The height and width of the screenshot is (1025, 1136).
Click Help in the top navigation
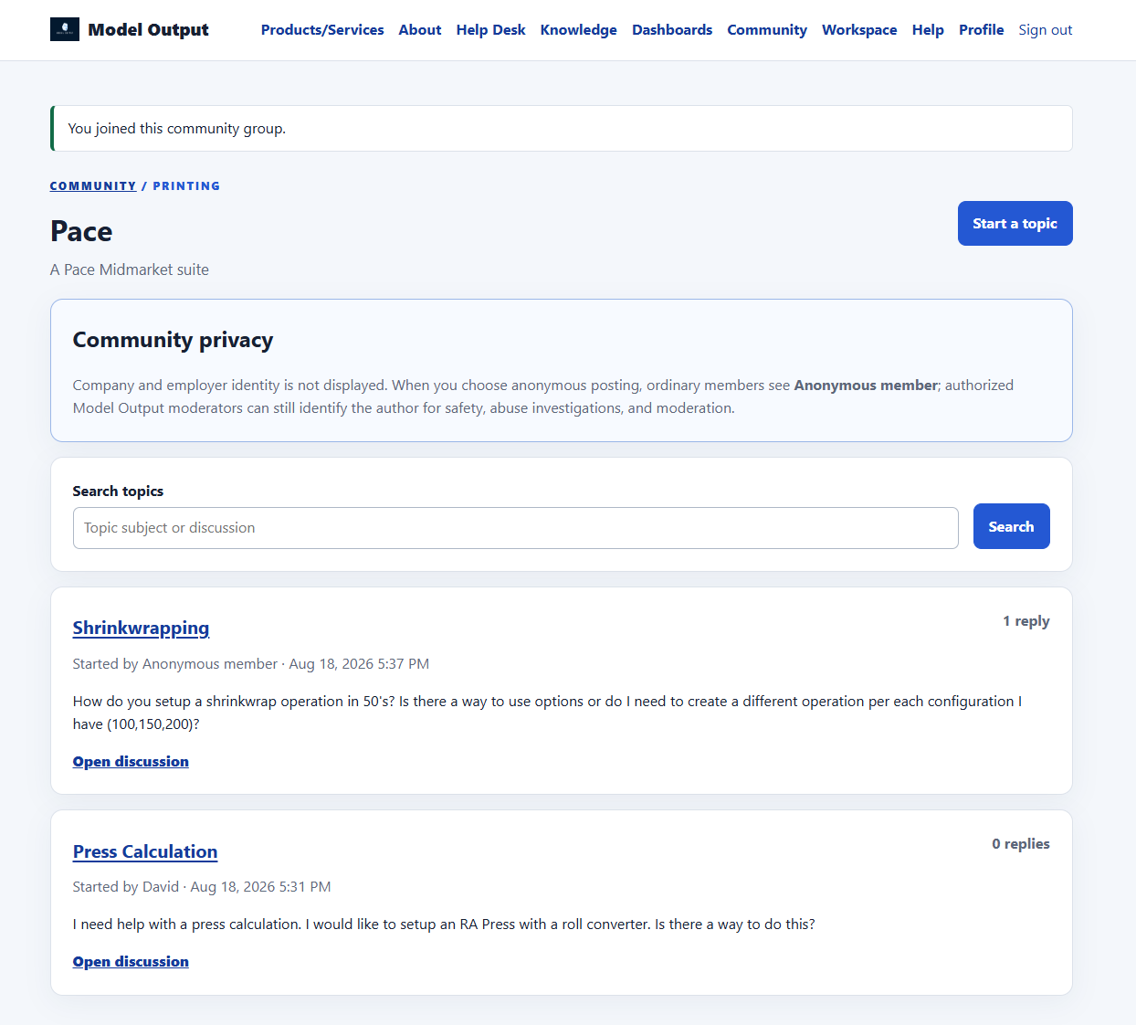(928, 30)
